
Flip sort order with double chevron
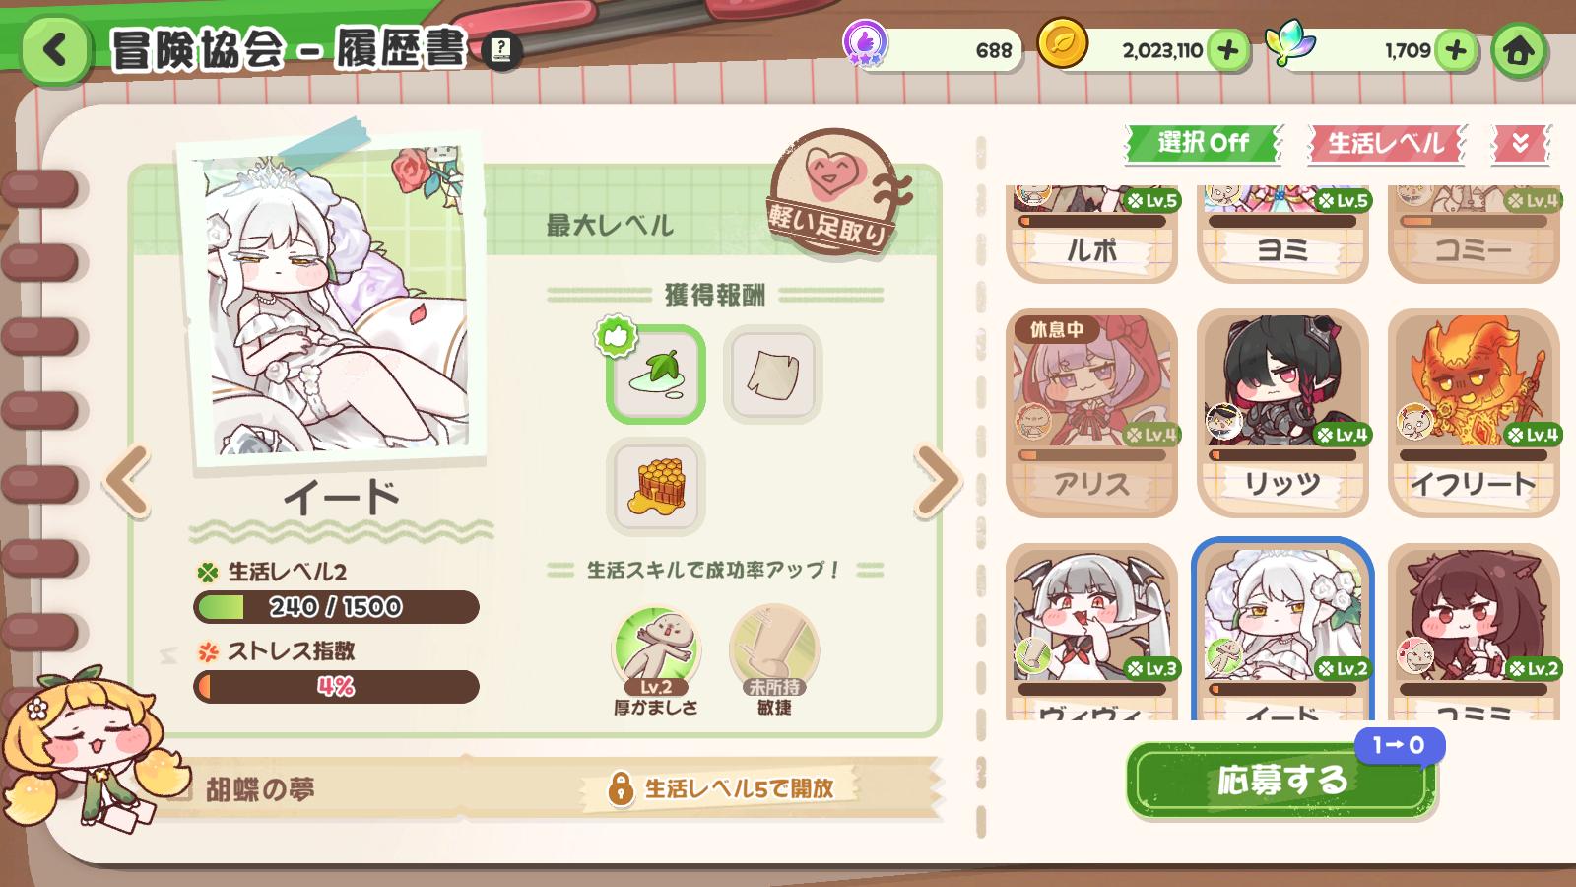coord(1521,144)
